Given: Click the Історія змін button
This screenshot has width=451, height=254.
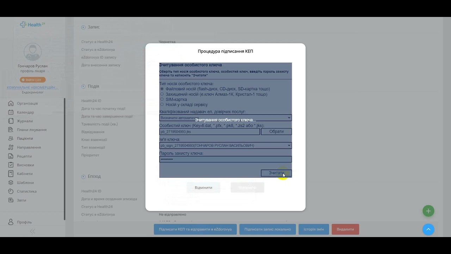Looking at the screenshot, I should [x=314, y=229].
